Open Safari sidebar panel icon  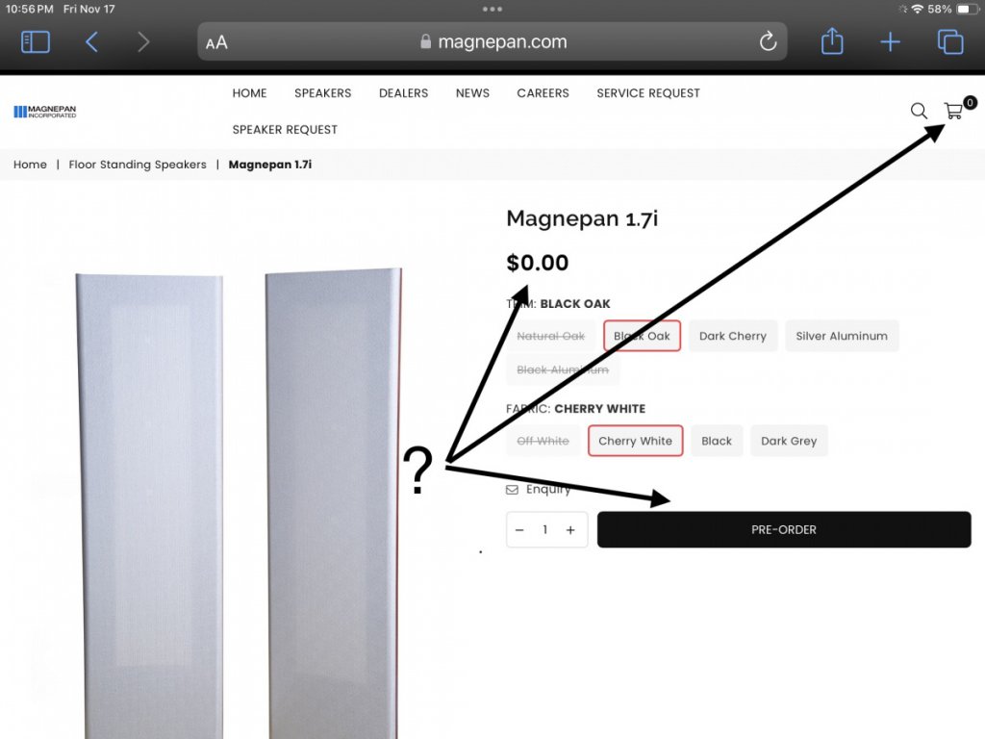(x=36, y=42)
